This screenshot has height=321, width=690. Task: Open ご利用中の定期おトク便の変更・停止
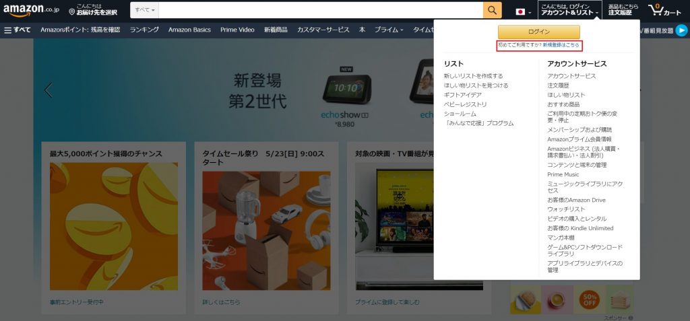tap(582, 117)
